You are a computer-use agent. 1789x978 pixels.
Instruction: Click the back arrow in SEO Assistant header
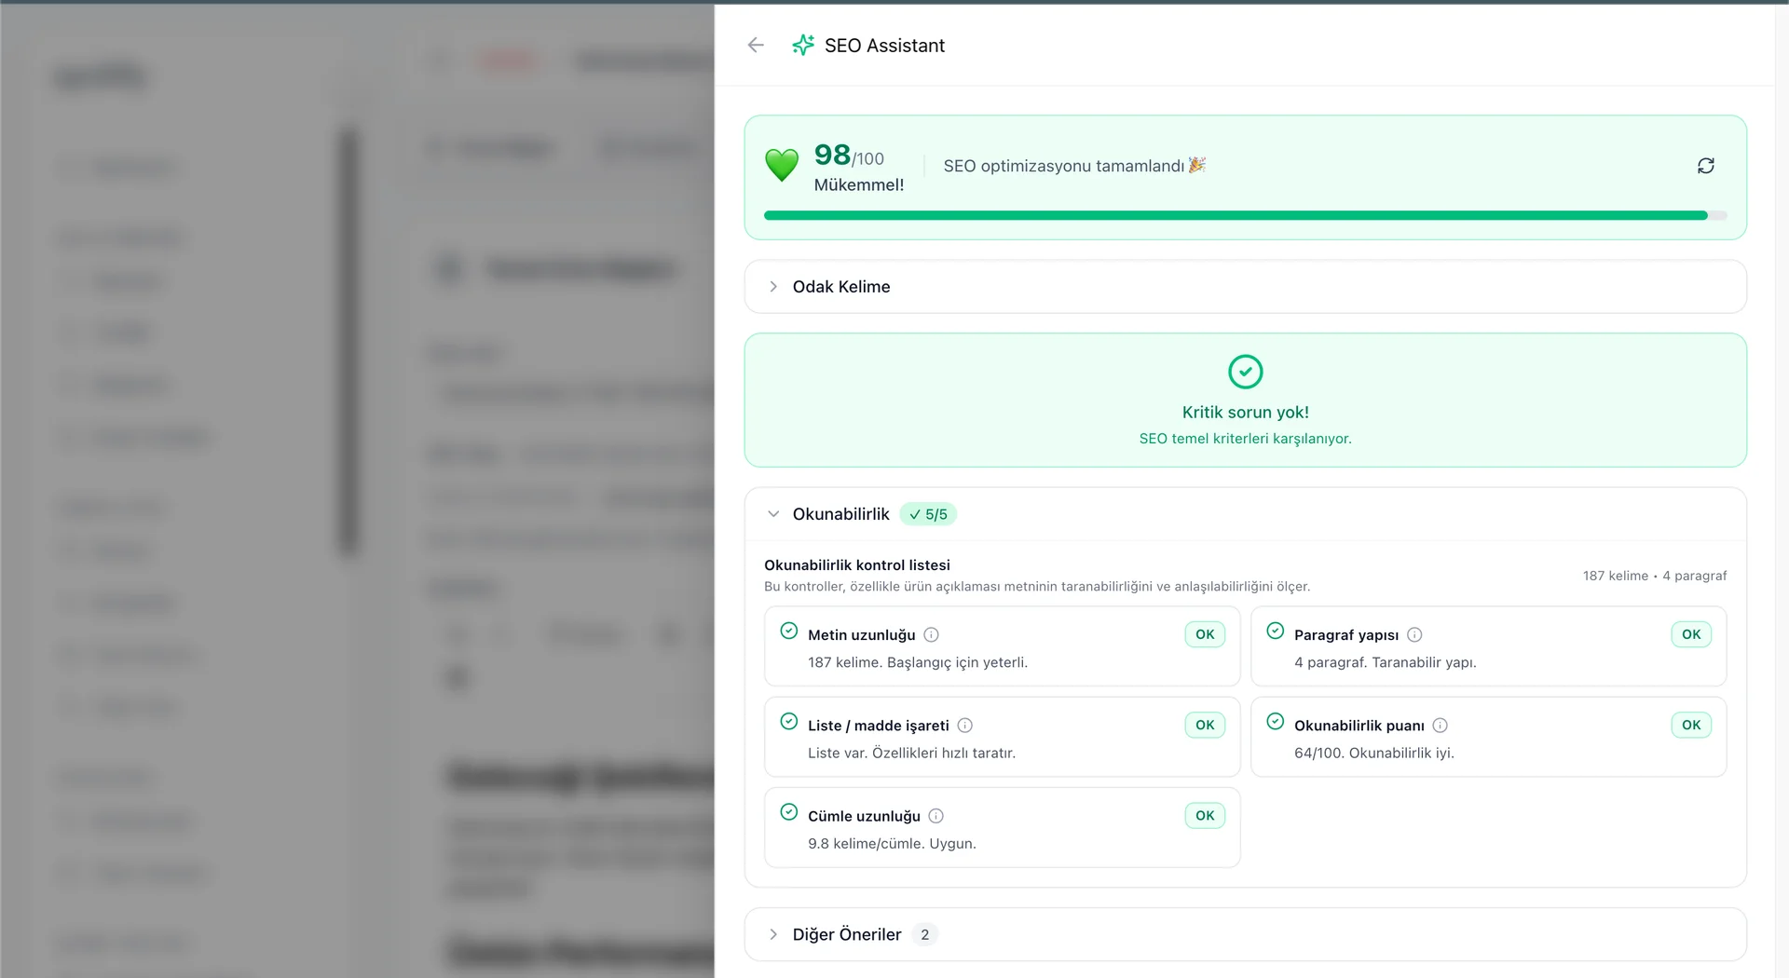coord(756,45)
